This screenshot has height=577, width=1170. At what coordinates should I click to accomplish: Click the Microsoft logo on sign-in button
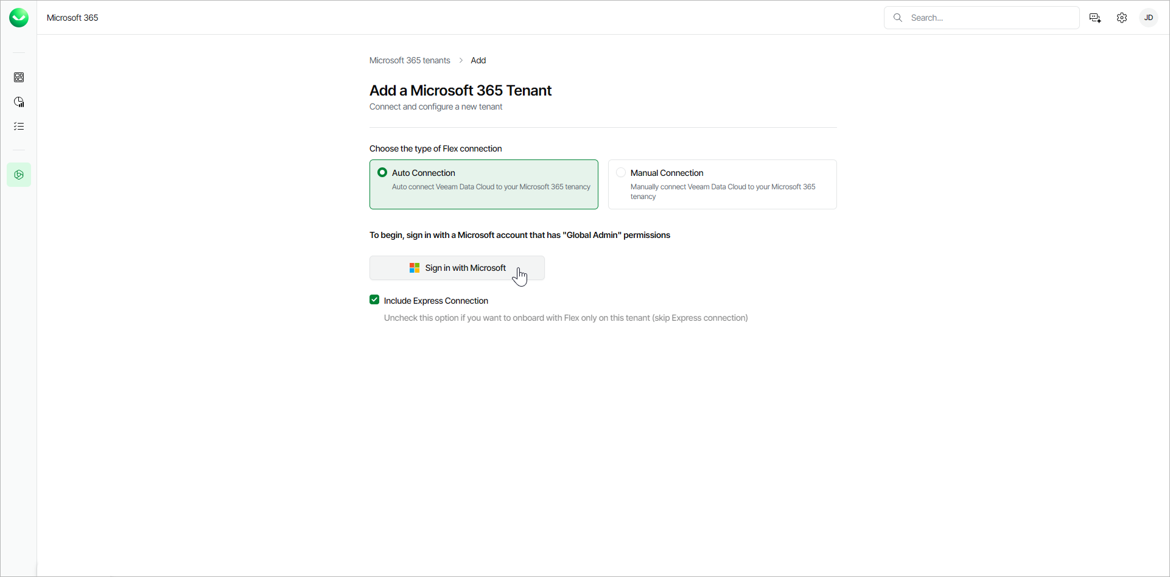coord(415,268)
